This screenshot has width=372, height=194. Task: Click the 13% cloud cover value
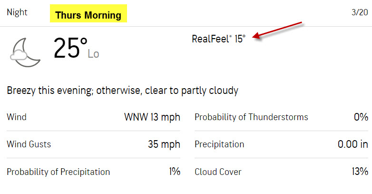pyautogui.click(x=360, y=172)
